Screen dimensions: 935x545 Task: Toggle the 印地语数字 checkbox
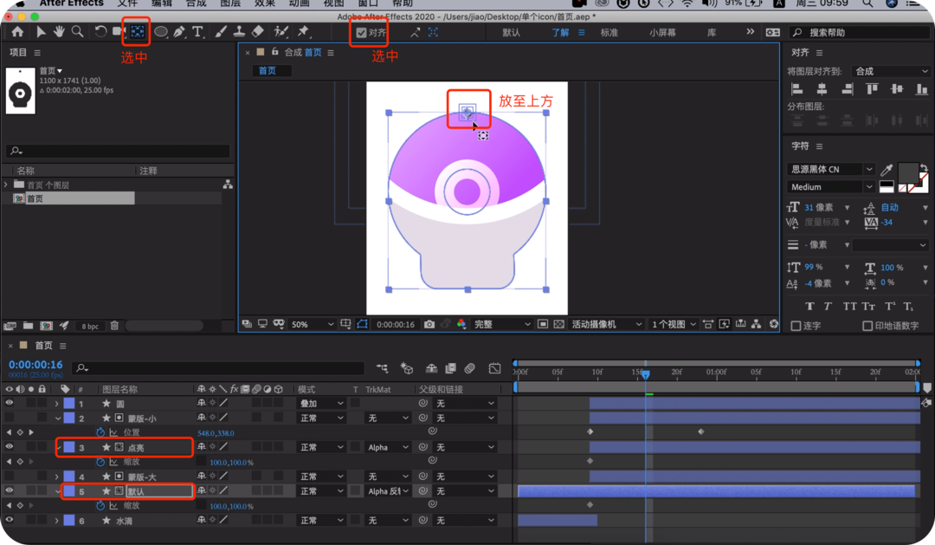tap(867, 325)
